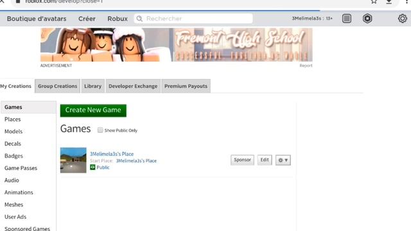Click the 3Melimela3s username in header
The image size is (411, 231).
coord(306,19)
